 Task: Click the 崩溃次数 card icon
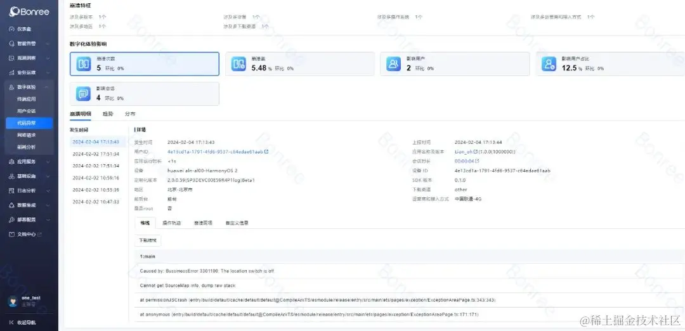tap(84, 64)
